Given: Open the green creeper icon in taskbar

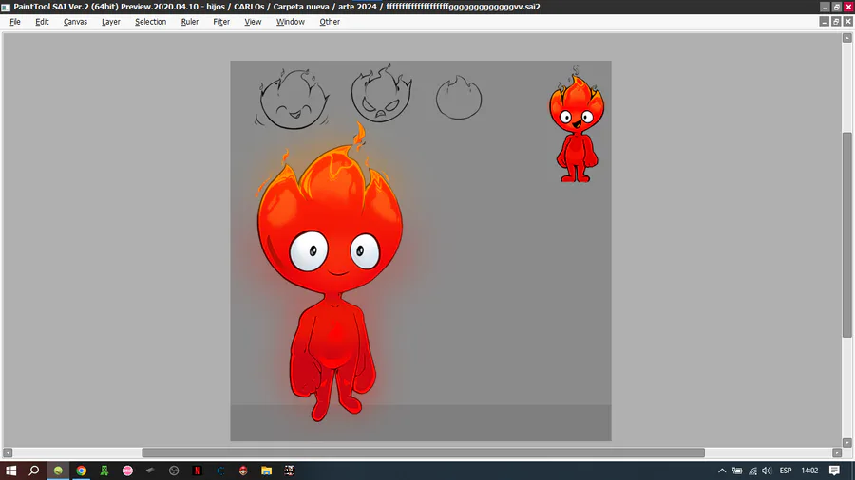Looking at the screenshot, I should click(x=104, y=471).
